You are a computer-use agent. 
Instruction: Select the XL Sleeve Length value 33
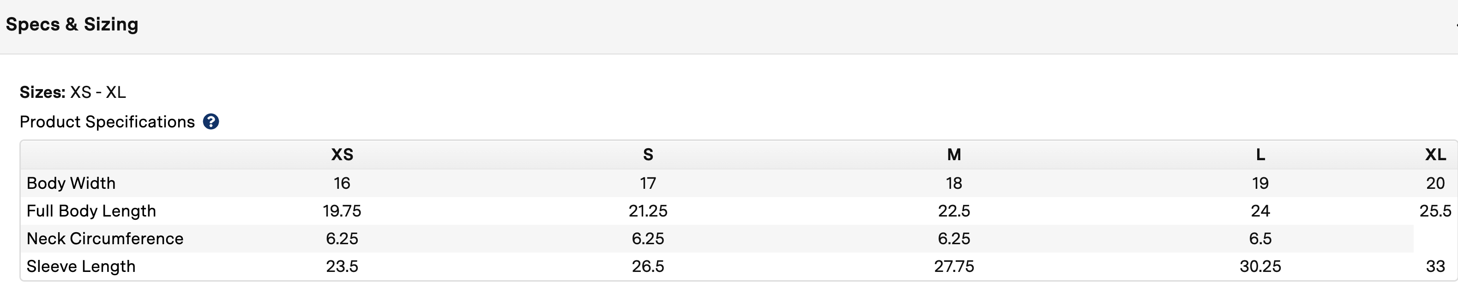pyautogui.click(x=1435, y=266)
